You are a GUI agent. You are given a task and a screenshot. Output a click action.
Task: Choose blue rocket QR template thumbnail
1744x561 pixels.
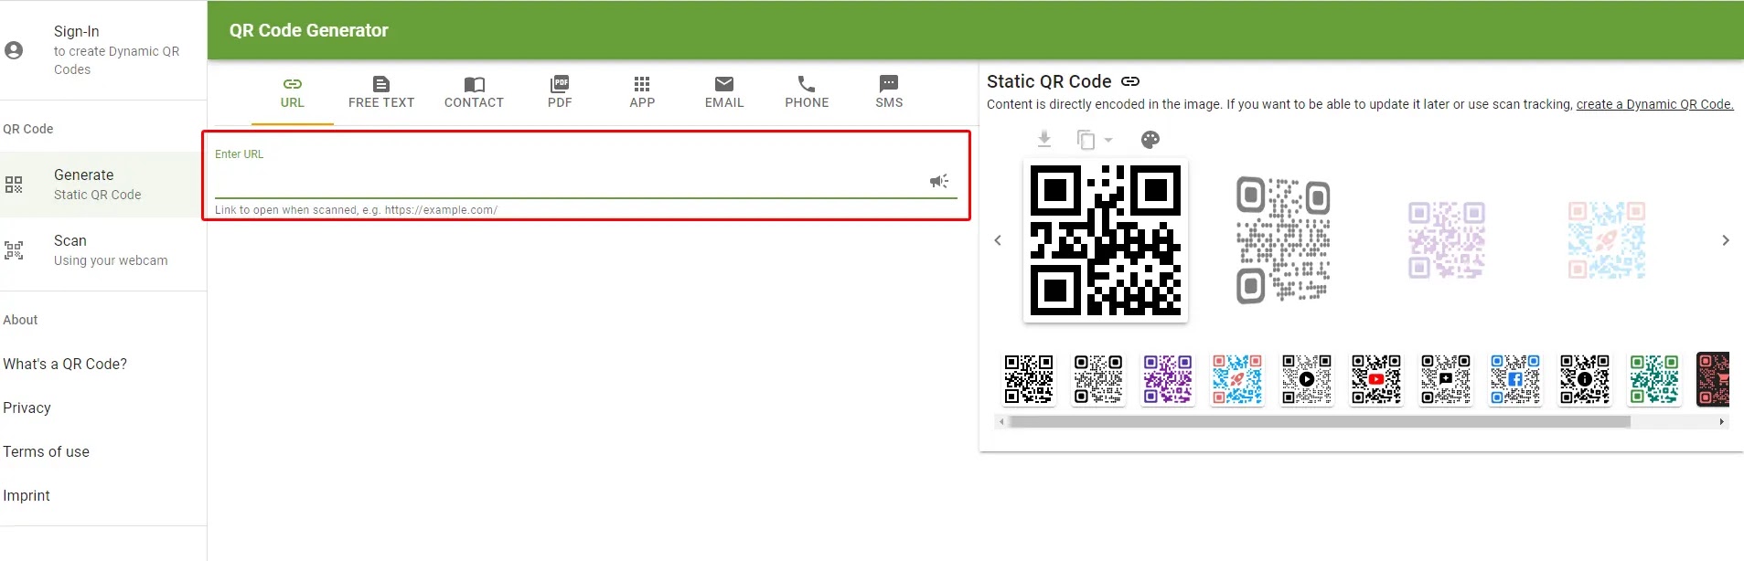click(x=1237, y=379)
